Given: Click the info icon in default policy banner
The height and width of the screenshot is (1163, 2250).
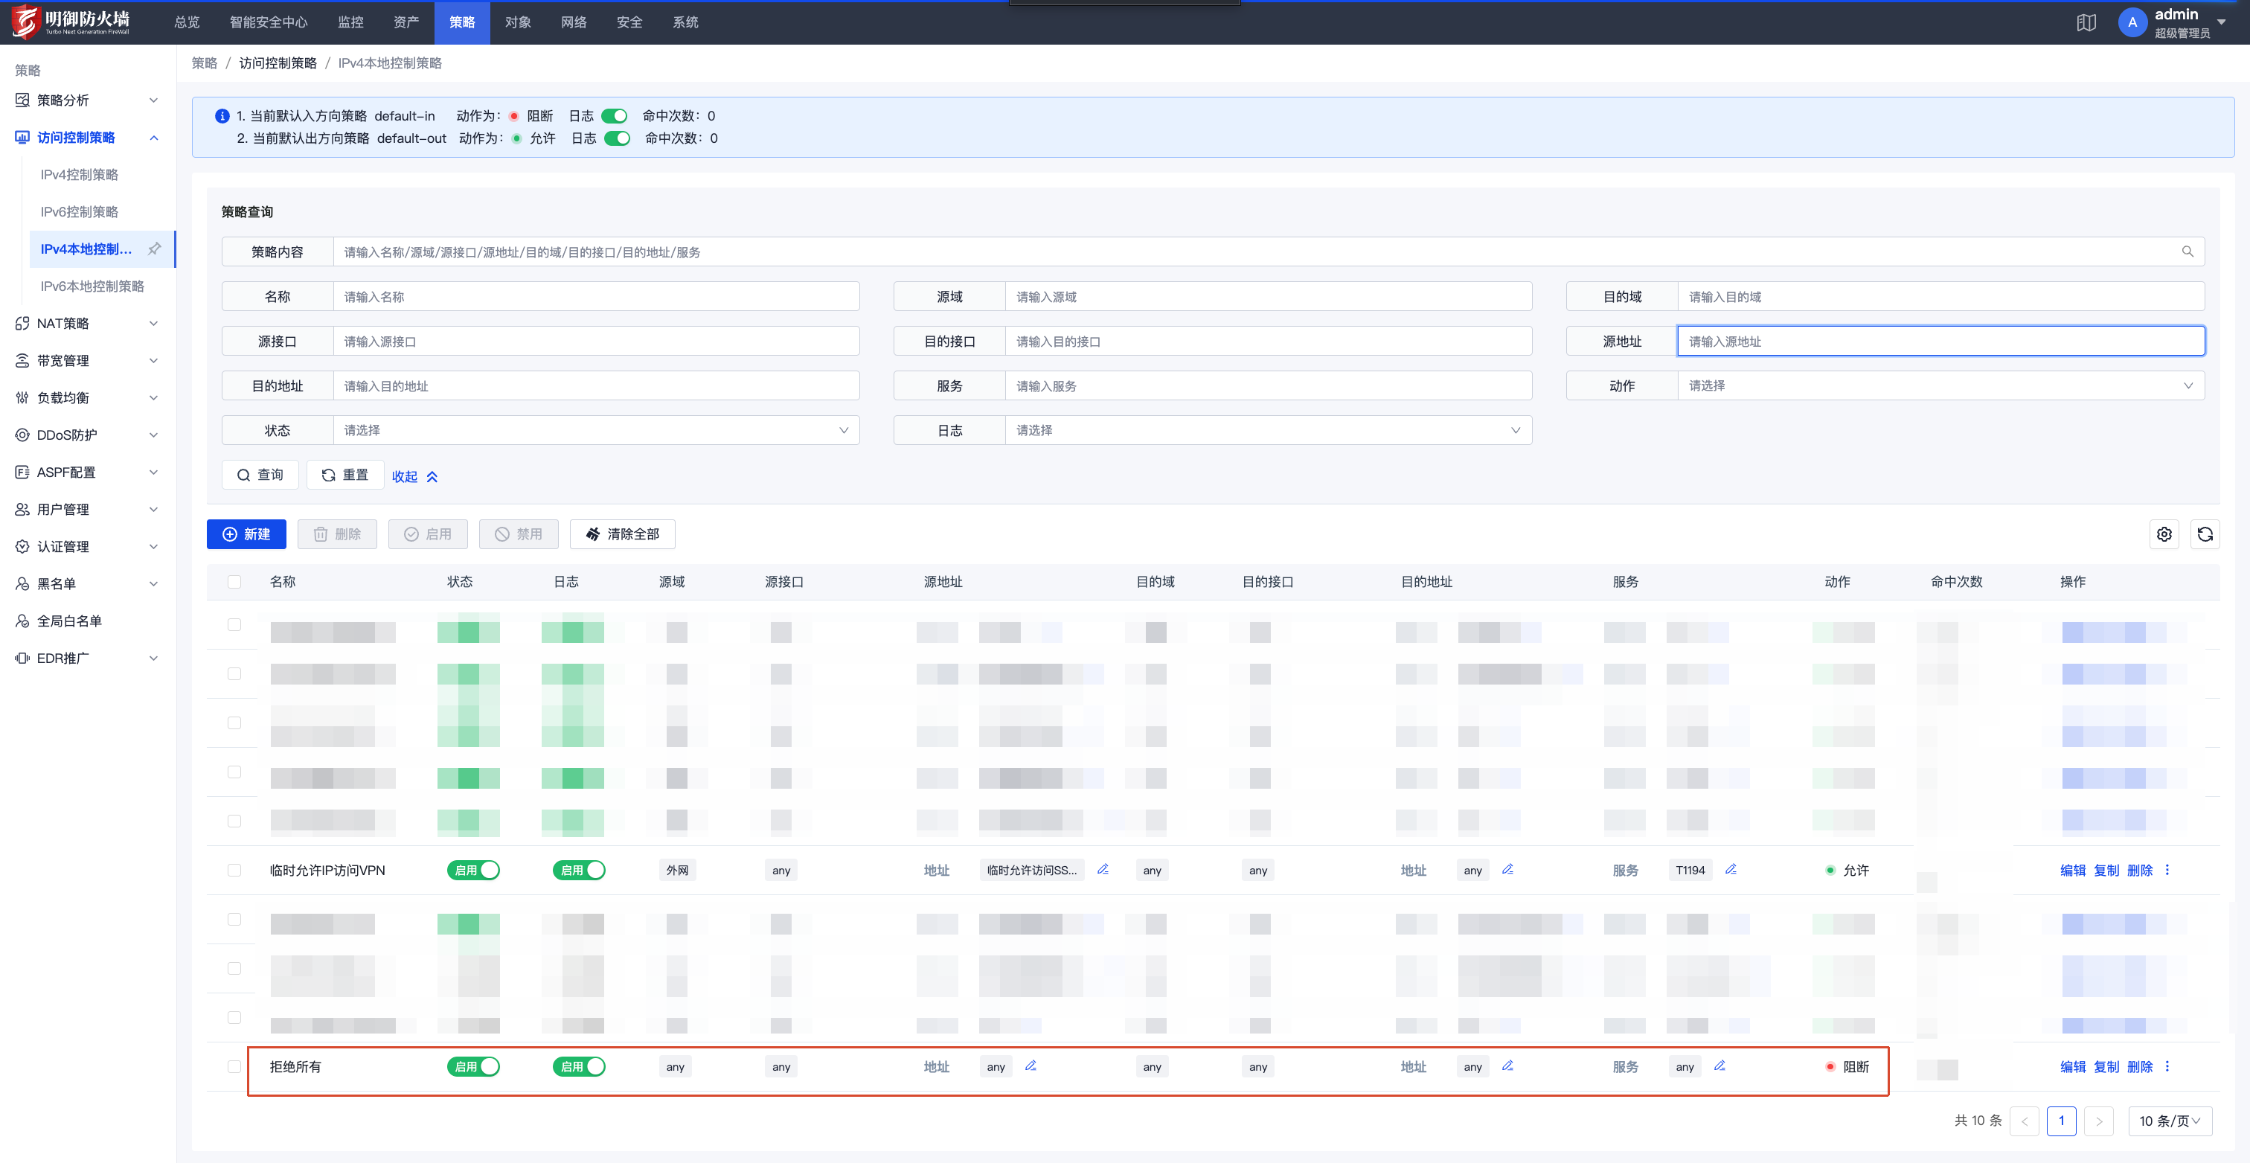Looking at the screenshot, I should coord(222,115).
